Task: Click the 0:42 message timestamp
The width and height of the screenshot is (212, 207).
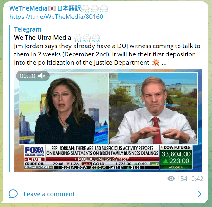Action: 197,179
